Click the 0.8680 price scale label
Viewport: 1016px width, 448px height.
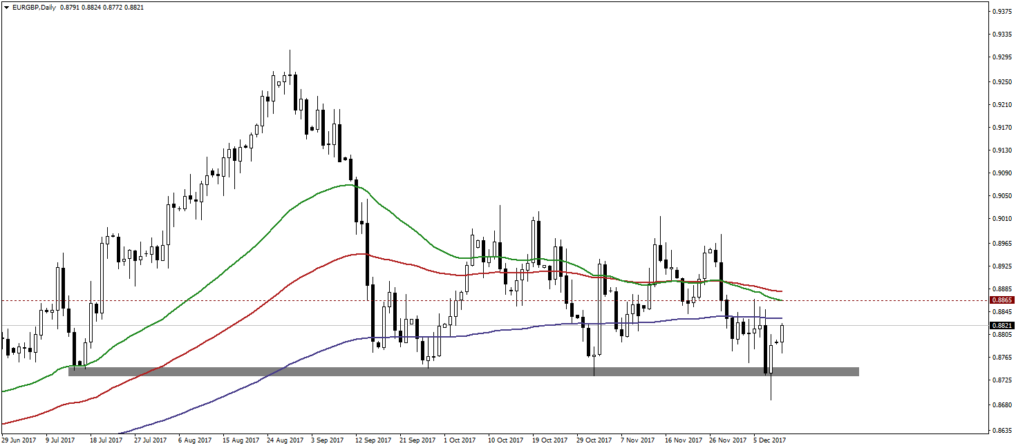[x=1003, y=405]
